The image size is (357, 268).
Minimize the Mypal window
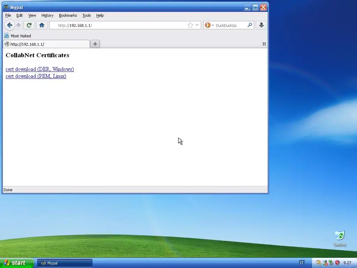247,7
